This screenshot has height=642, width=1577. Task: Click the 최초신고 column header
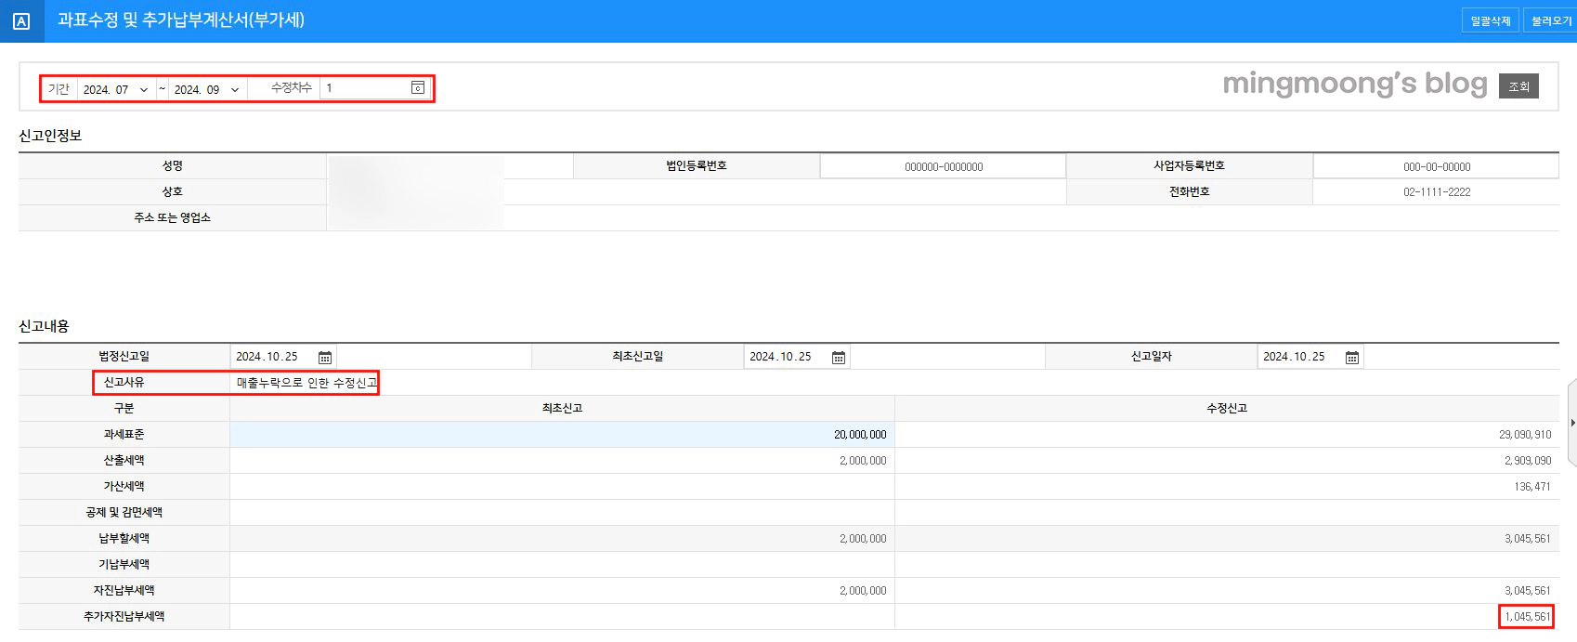pos(562,409)
